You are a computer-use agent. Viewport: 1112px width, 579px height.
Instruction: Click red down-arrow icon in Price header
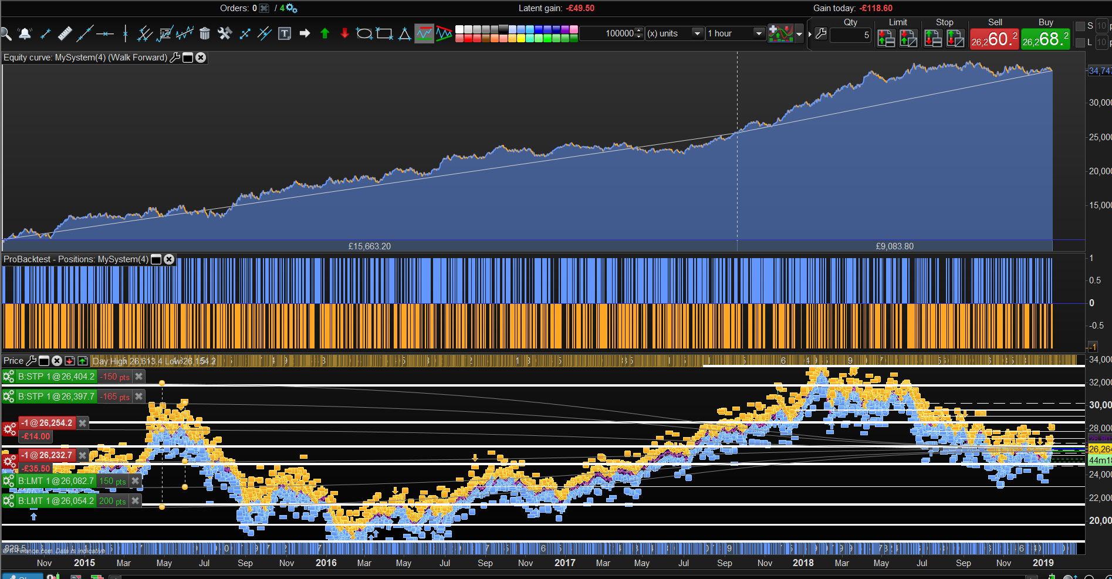tap(70, 361)
